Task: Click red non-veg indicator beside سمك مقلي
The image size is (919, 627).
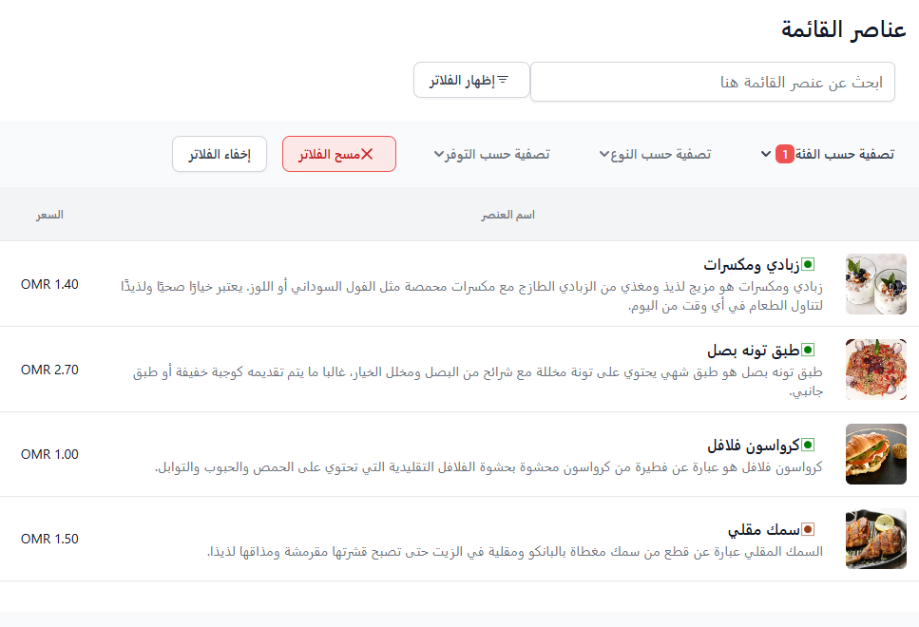Action: pyautogui.click(x=809, y=529)
